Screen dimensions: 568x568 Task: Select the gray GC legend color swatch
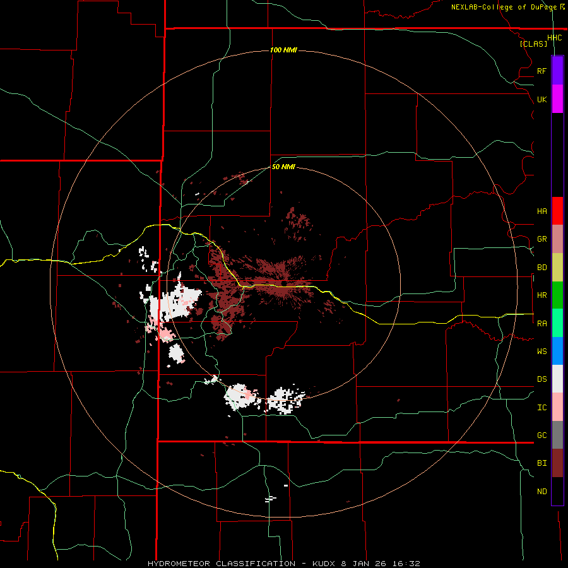pyautogui.click(x=557, y=435)
